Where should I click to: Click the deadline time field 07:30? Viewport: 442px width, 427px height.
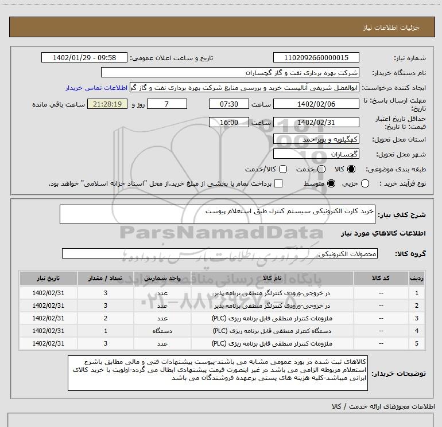tap(229, 104)
